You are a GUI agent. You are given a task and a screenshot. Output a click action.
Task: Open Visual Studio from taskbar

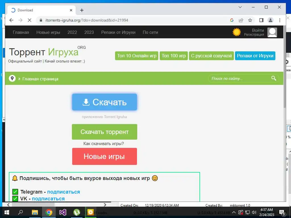pyautogui.click(x=63, y=212)
